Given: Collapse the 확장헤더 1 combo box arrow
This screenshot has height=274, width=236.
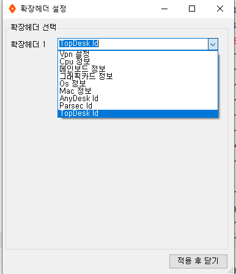Looking at the screenshot, I should coord(213,44).
